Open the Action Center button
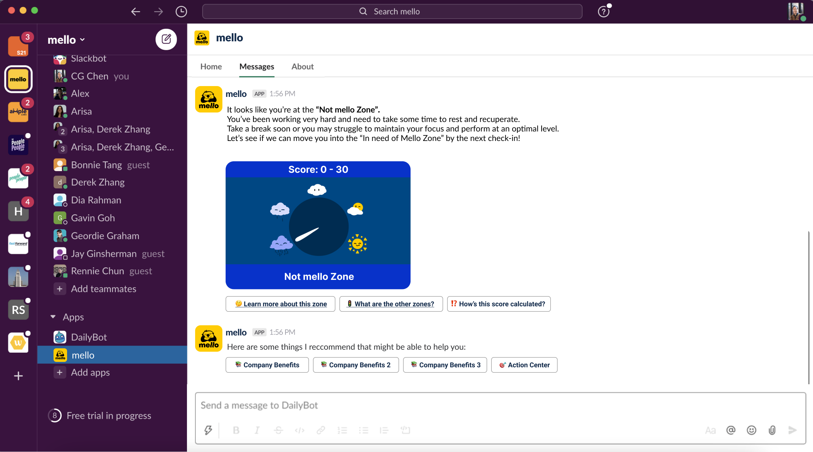The image size is (813, 452). [x=524, y=365]
